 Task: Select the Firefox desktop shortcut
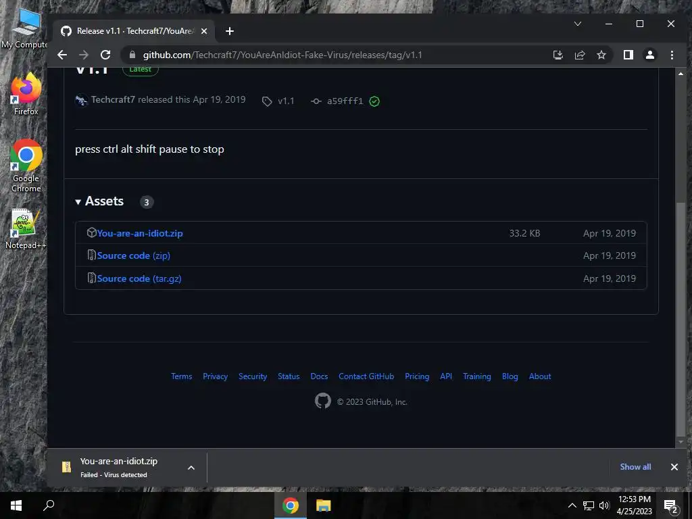(x=26, y=95)
